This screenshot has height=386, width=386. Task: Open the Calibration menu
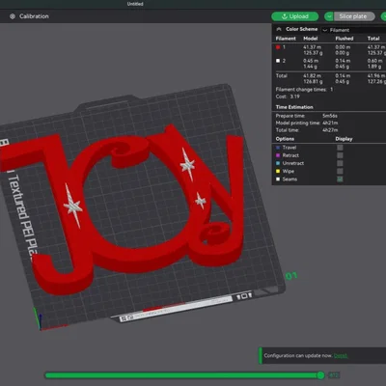pos(29,16)
